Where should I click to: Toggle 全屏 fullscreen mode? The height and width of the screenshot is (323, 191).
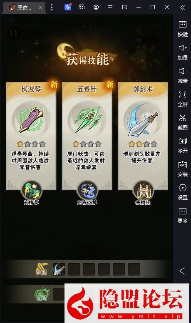tap(183, 99)
